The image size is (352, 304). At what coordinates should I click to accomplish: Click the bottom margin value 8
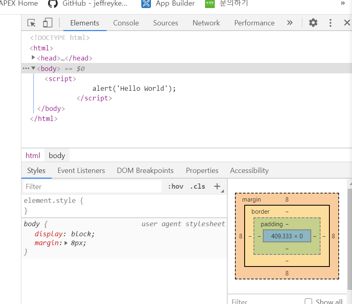click(x=287, y=273)
